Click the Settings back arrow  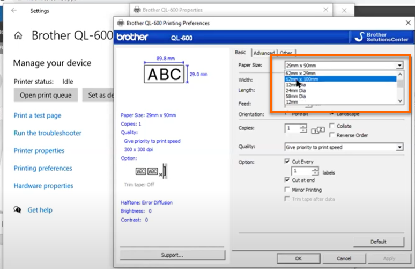pos(13,10)
